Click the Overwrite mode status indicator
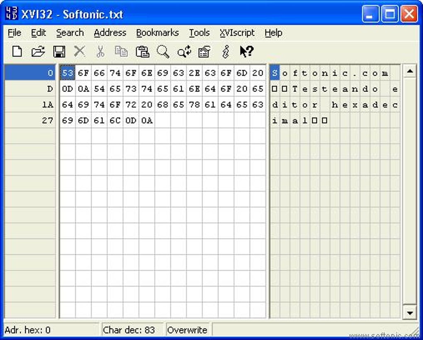This screenshot has width=423, height=340. click(x=187, y=330)
